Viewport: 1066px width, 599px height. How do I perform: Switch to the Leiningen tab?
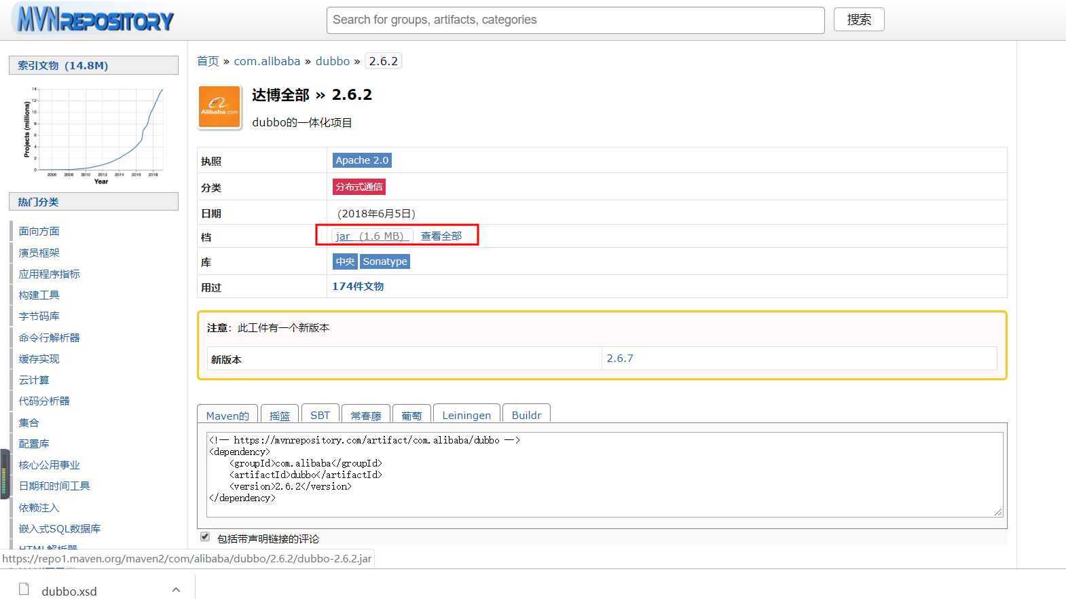[466, 414]
